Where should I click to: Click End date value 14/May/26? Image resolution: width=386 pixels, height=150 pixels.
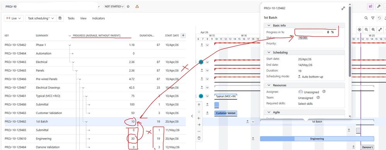pos(305,65)
